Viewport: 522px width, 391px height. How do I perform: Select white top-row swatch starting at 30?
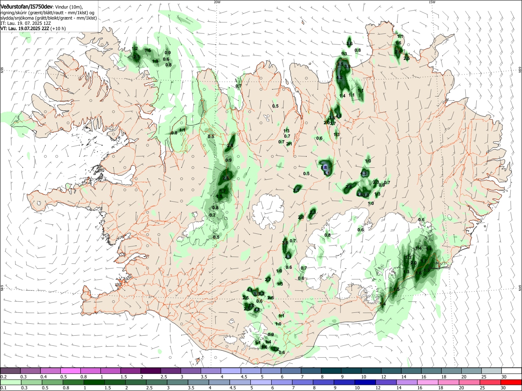pos(511,371)
